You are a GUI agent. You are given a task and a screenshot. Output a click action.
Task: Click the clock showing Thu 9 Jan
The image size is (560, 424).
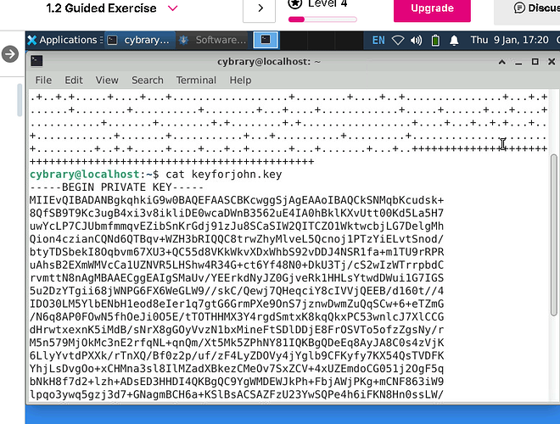click(509, 40)
